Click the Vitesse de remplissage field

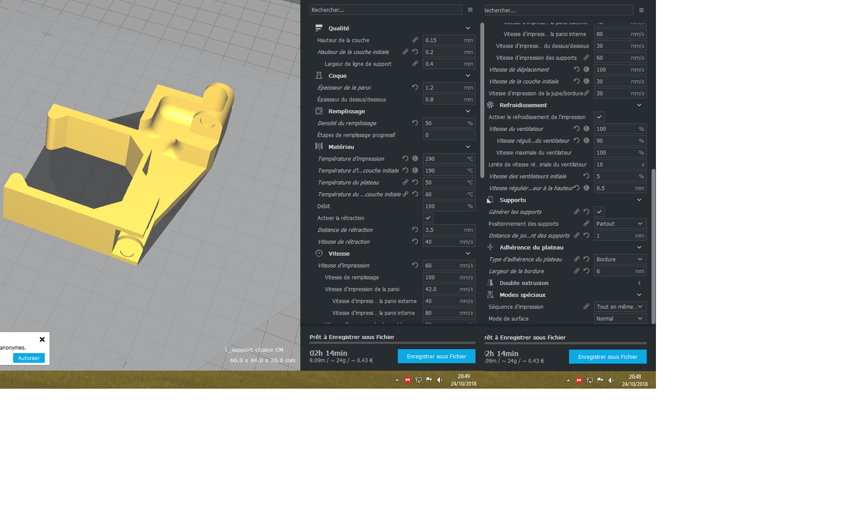pos(449,277)
